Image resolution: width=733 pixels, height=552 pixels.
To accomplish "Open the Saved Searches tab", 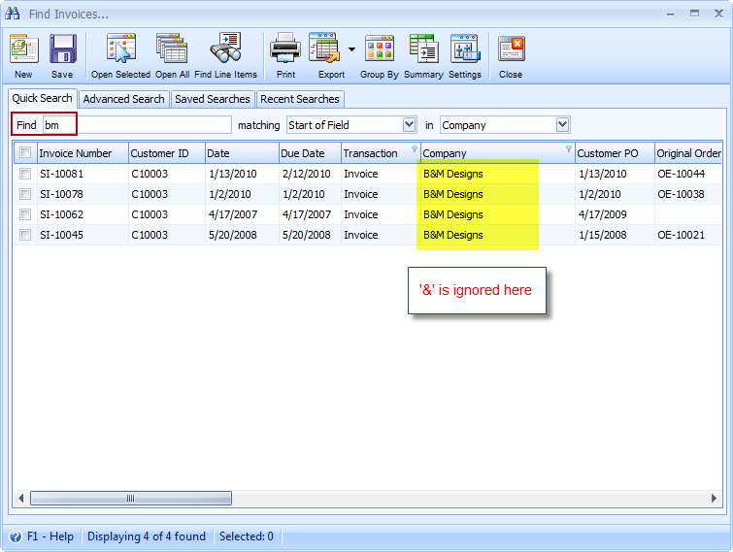I will coord(213,99).
